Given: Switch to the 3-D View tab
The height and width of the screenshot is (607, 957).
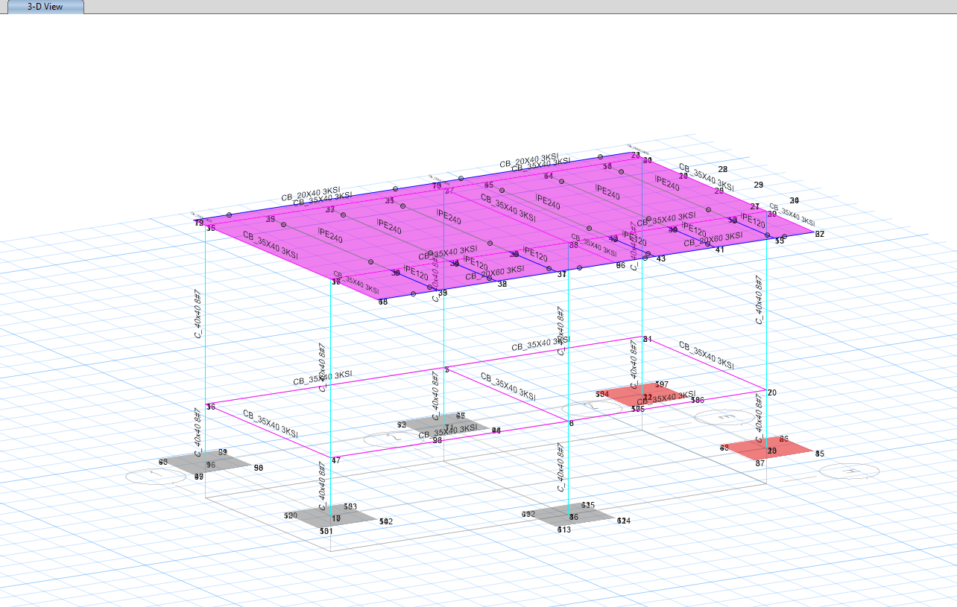Looking at the screenshot, I should pos(44,7).
